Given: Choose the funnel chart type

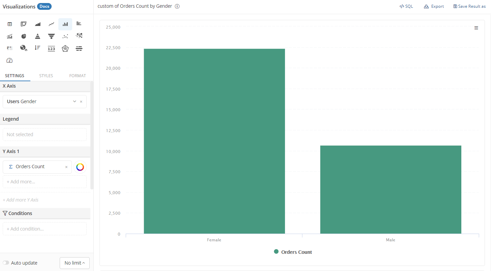Looking at the screenshot, I should (x=51, y=36).
